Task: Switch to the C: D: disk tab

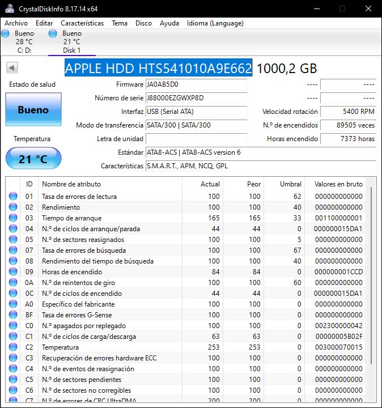Action: pos(24,41)
